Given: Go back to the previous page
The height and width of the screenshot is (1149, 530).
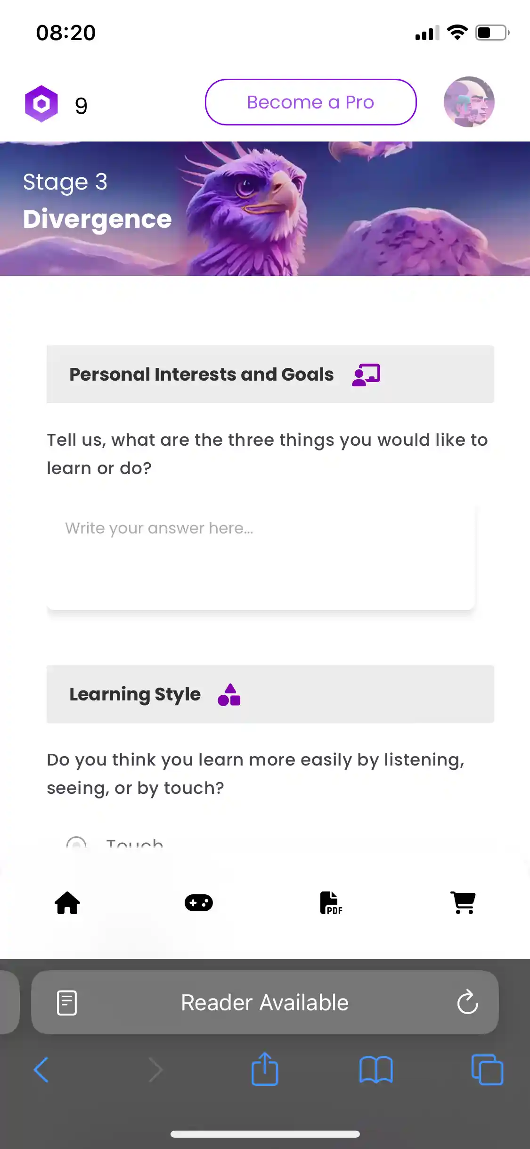Looking at the screenshot, I should point(41,1070).
